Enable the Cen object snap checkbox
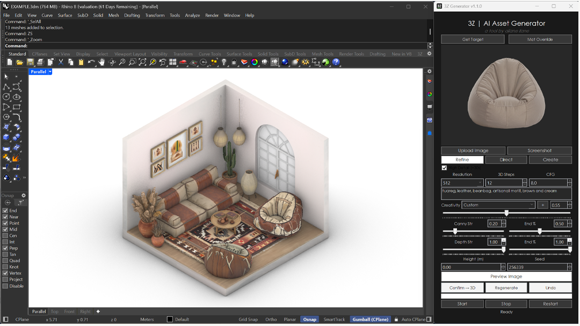This screenshot has height=326, width=580. 5,235
